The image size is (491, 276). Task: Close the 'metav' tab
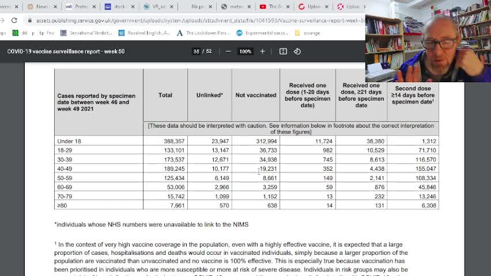point(250,6)
